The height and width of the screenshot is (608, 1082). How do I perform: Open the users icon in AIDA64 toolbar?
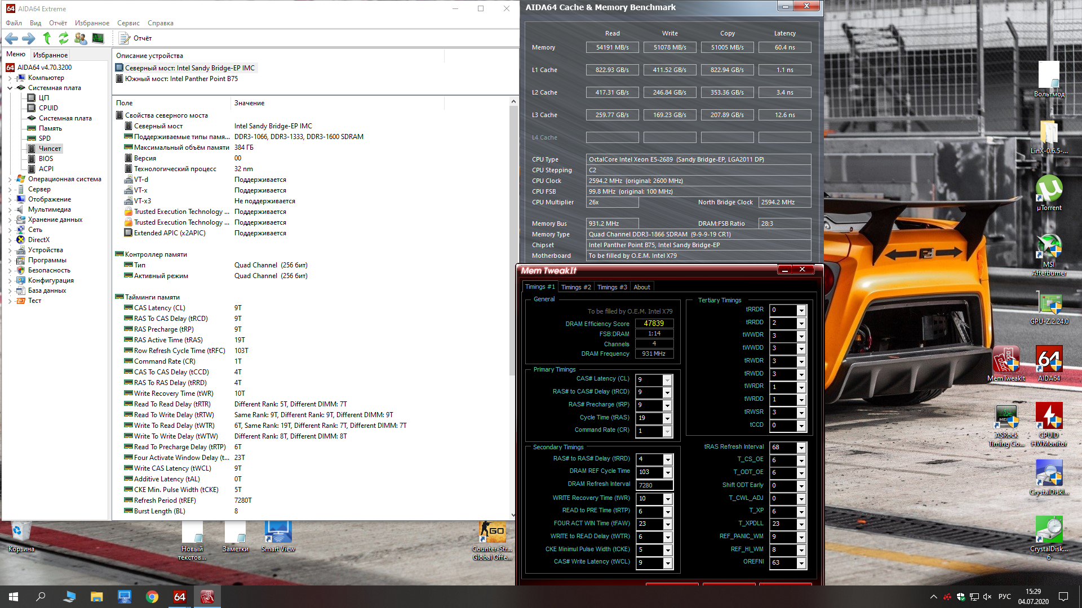click(x=81, y=38)
